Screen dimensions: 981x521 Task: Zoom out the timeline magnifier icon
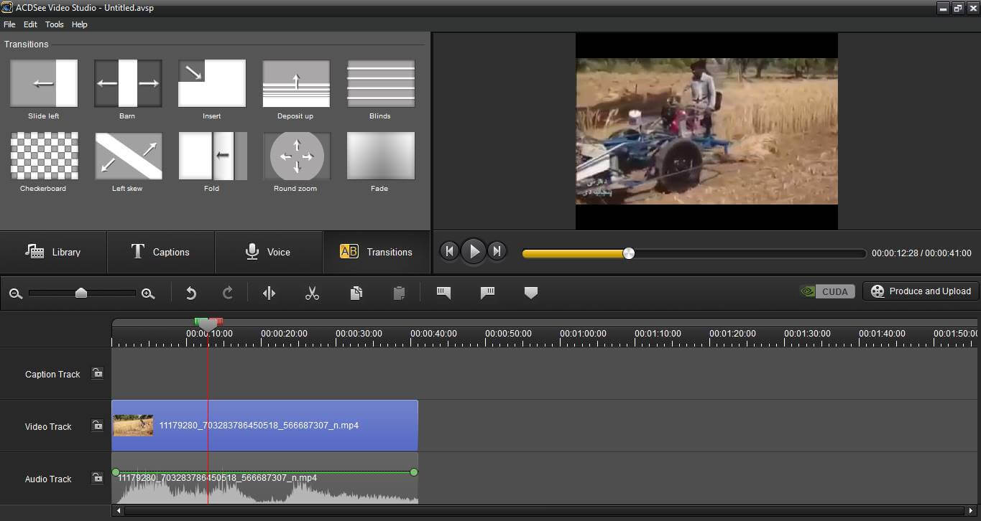15,294
